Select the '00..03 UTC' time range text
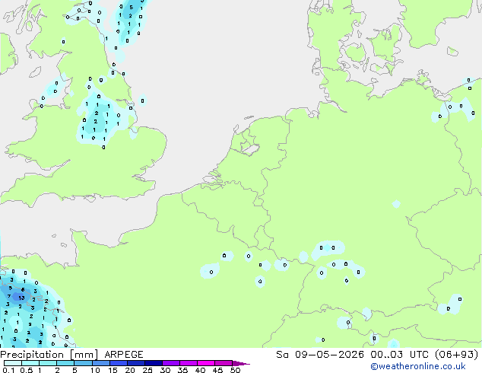 pyautogui.click(x=399, y=355)
